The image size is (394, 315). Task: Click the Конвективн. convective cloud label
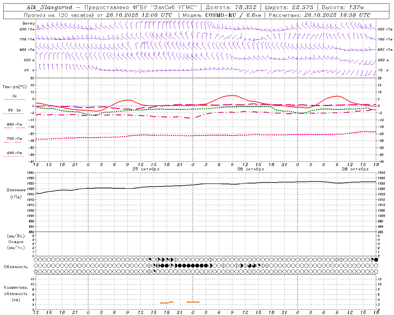[16, 288]
